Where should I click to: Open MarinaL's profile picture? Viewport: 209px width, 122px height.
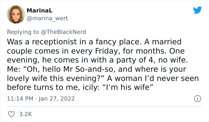[x=15, y=15]
